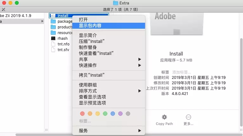This screenshot has height=136, width=243.
Task: Apply the green tag color
Action: click(x=105, y=114)
